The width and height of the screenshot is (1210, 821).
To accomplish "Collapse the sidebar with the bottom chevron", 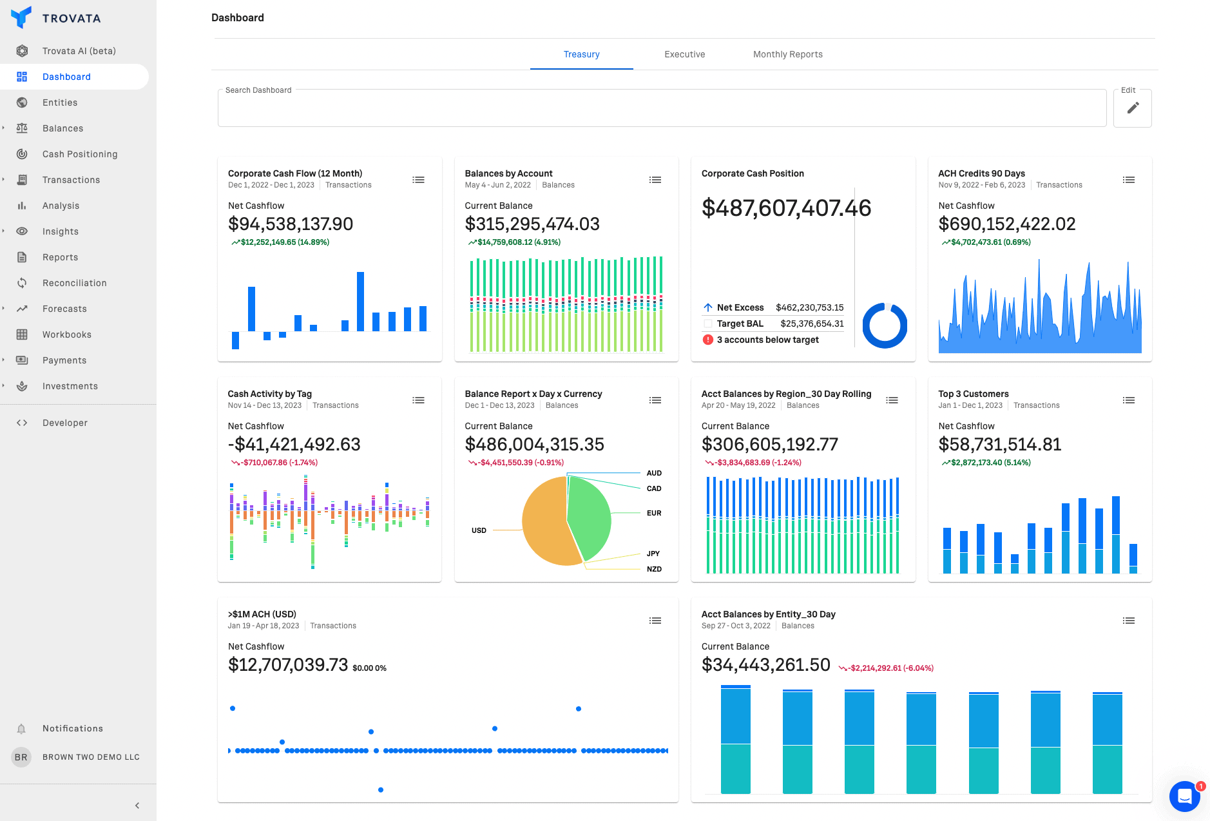I will (x=137, y=805).
